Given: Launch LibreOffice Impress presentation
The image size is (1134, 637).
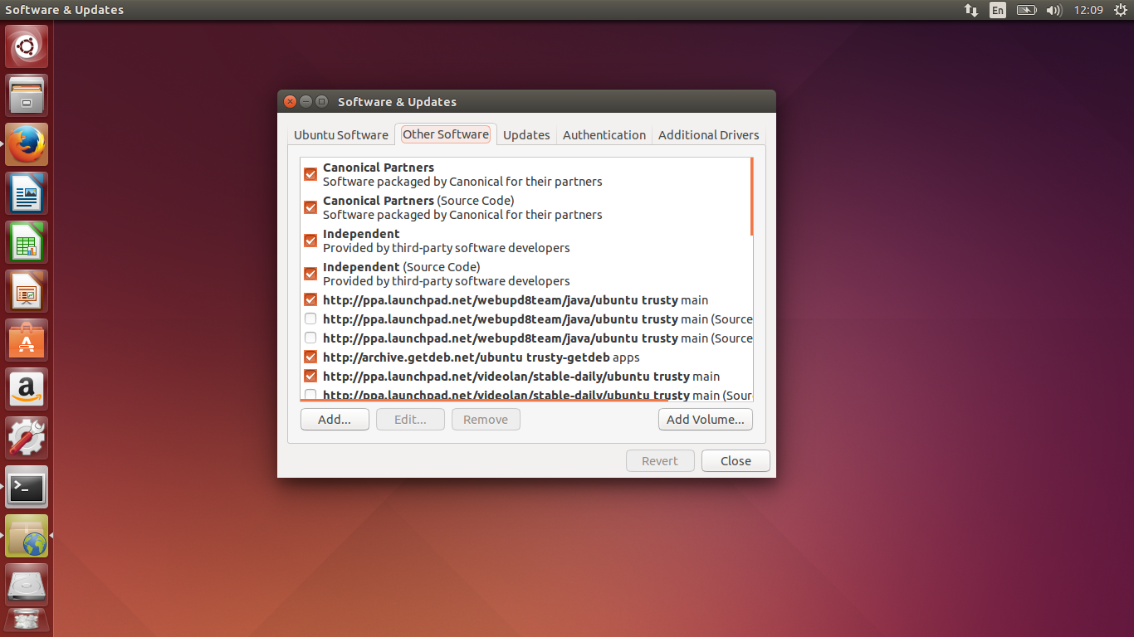Looking at the screenshot, I should pyautogui.click(x=27, y=291).
